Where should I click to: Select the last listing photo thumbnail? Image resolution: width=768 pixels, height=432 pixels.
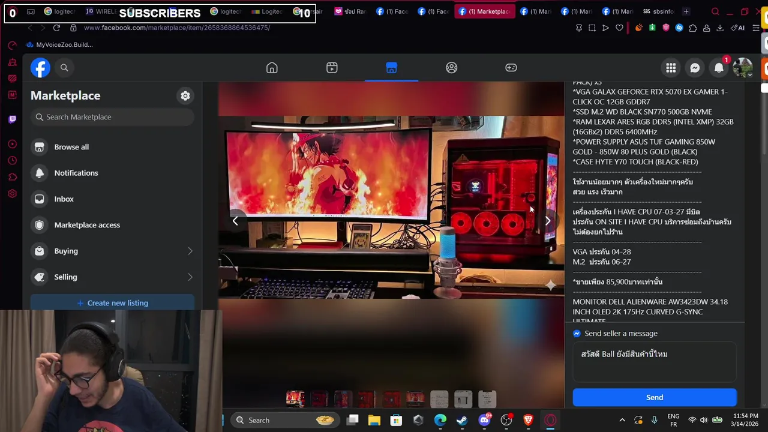pyautogui.click(x=487, y=399)
